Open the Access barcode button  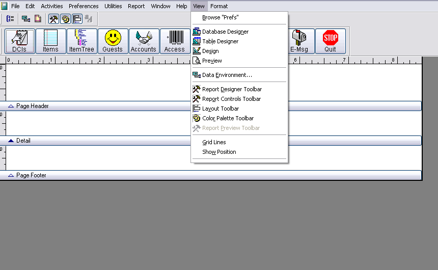(x=175, y=41)
